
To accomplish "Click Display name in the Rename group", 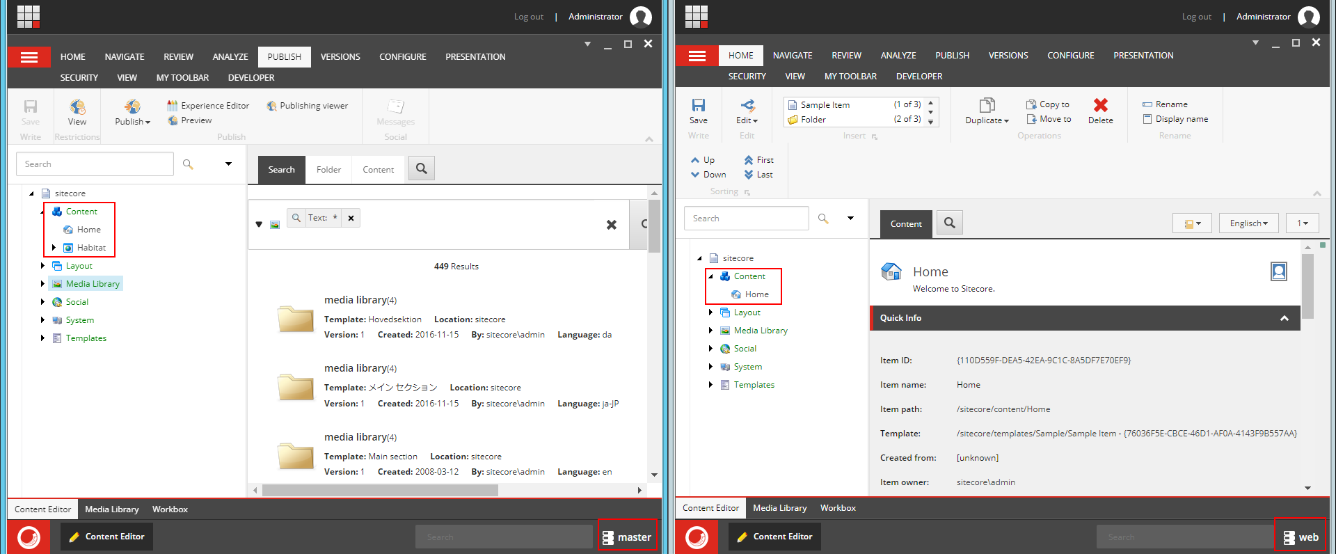I will pyautogui.click(x=1175, y=119).
